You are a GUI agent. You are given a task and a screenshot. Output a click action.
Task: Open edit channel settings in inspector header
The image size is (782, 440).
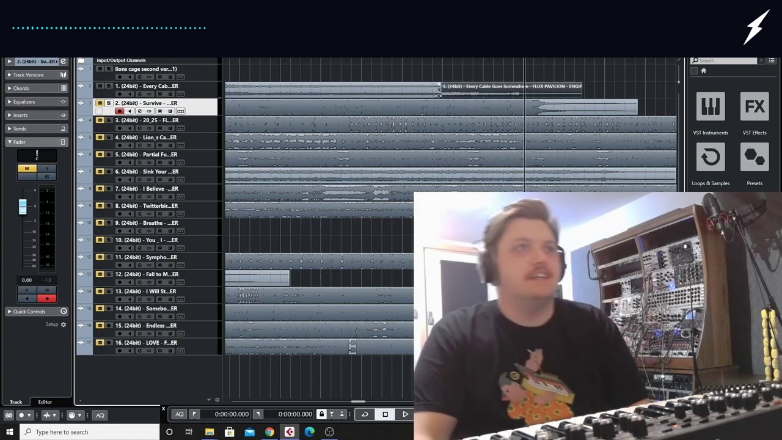pyautogui.click(x=63, y=61)
